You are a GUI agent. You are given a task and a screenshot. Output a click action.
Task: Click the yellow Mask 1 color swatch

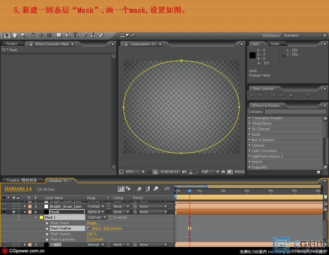point(41,217)
